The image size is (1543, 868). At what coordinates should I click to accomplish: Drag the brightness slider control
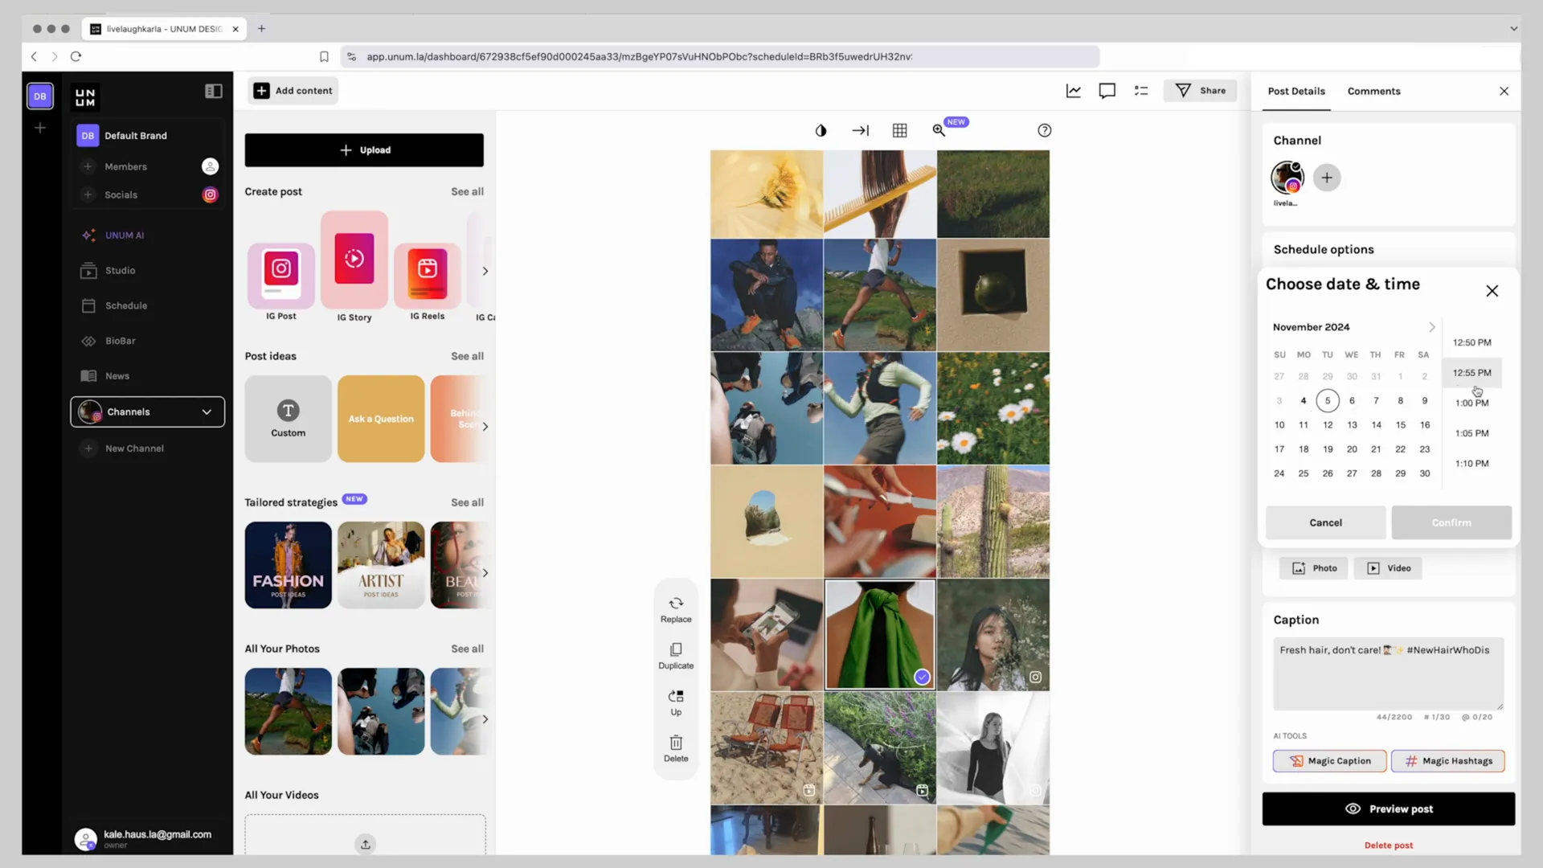click(821, 129)
